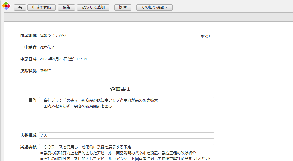Image resolution: width=293 pixels, height=161 pixels.
Task: Click the date 2025年4月25日(金) 14:34
Action: point(63,59)
